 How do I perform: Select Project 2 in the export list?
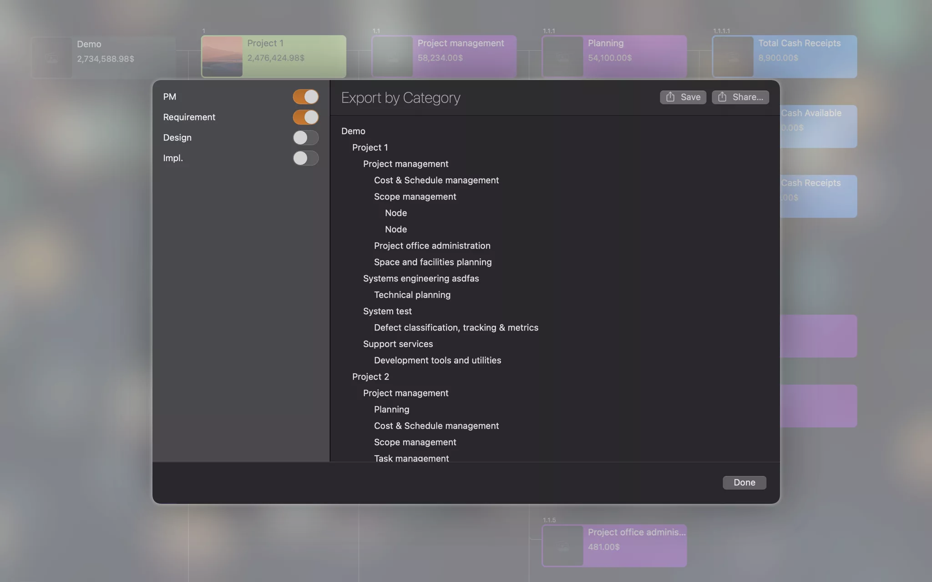tap(370, 376)
